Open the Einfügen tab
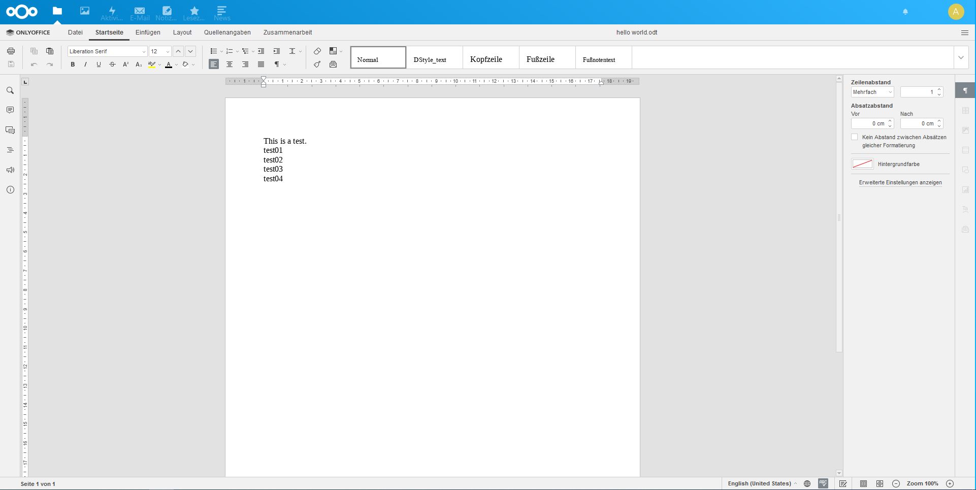This screenshot has height=490, width=976. point(148,32)
